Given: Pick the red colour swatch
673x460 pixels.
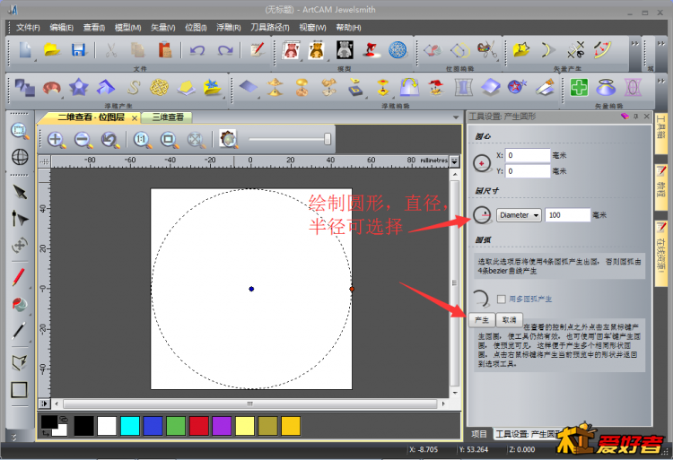Looking at the screenshot, I should pos(198,426).
